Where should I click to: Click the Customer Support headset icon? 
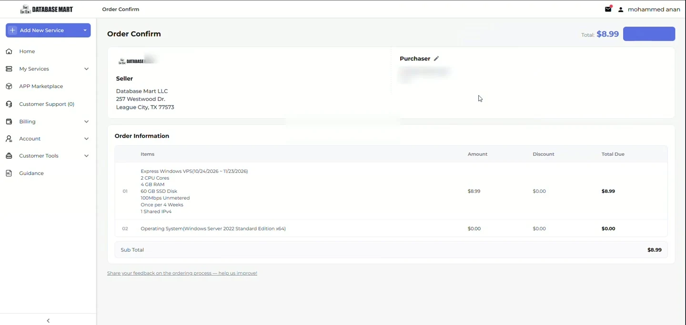pyautogui.click(x=9, y=104)
